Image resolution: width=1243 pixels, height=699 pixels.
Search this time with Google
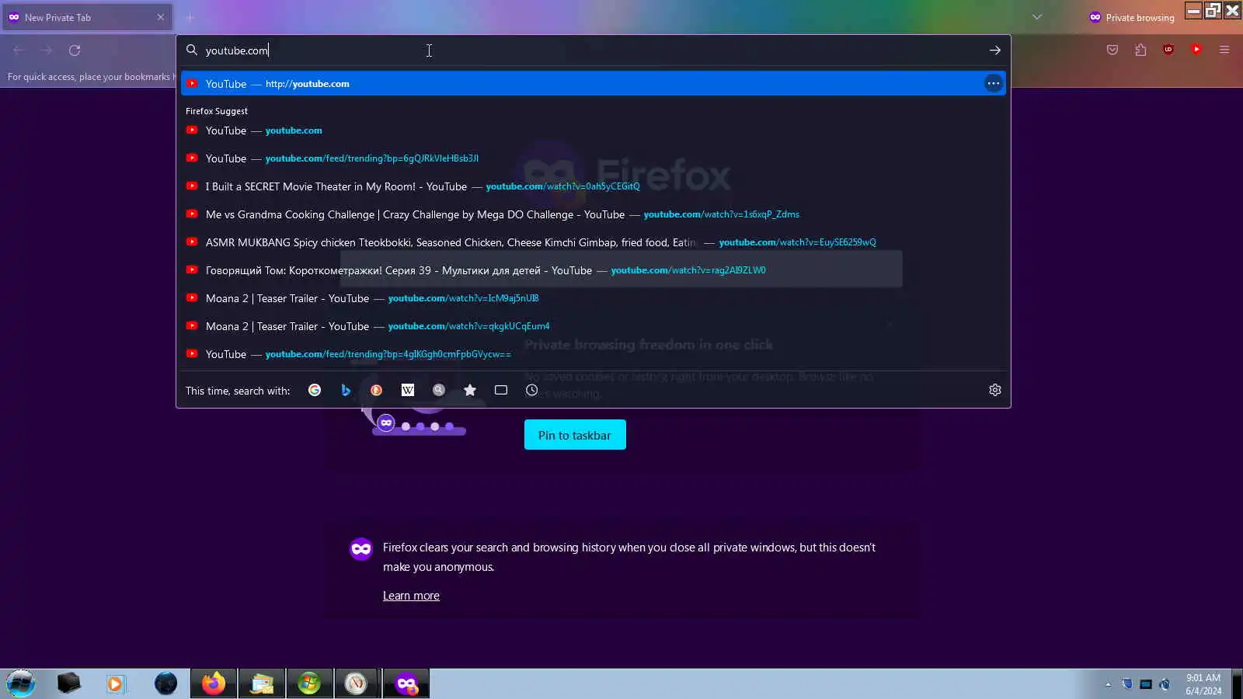point(315,390)
